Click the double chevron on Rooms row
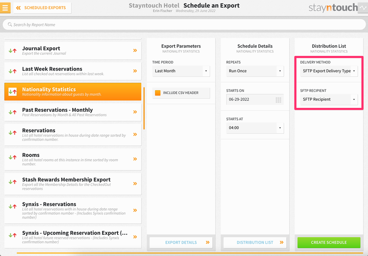 point(135,159)
